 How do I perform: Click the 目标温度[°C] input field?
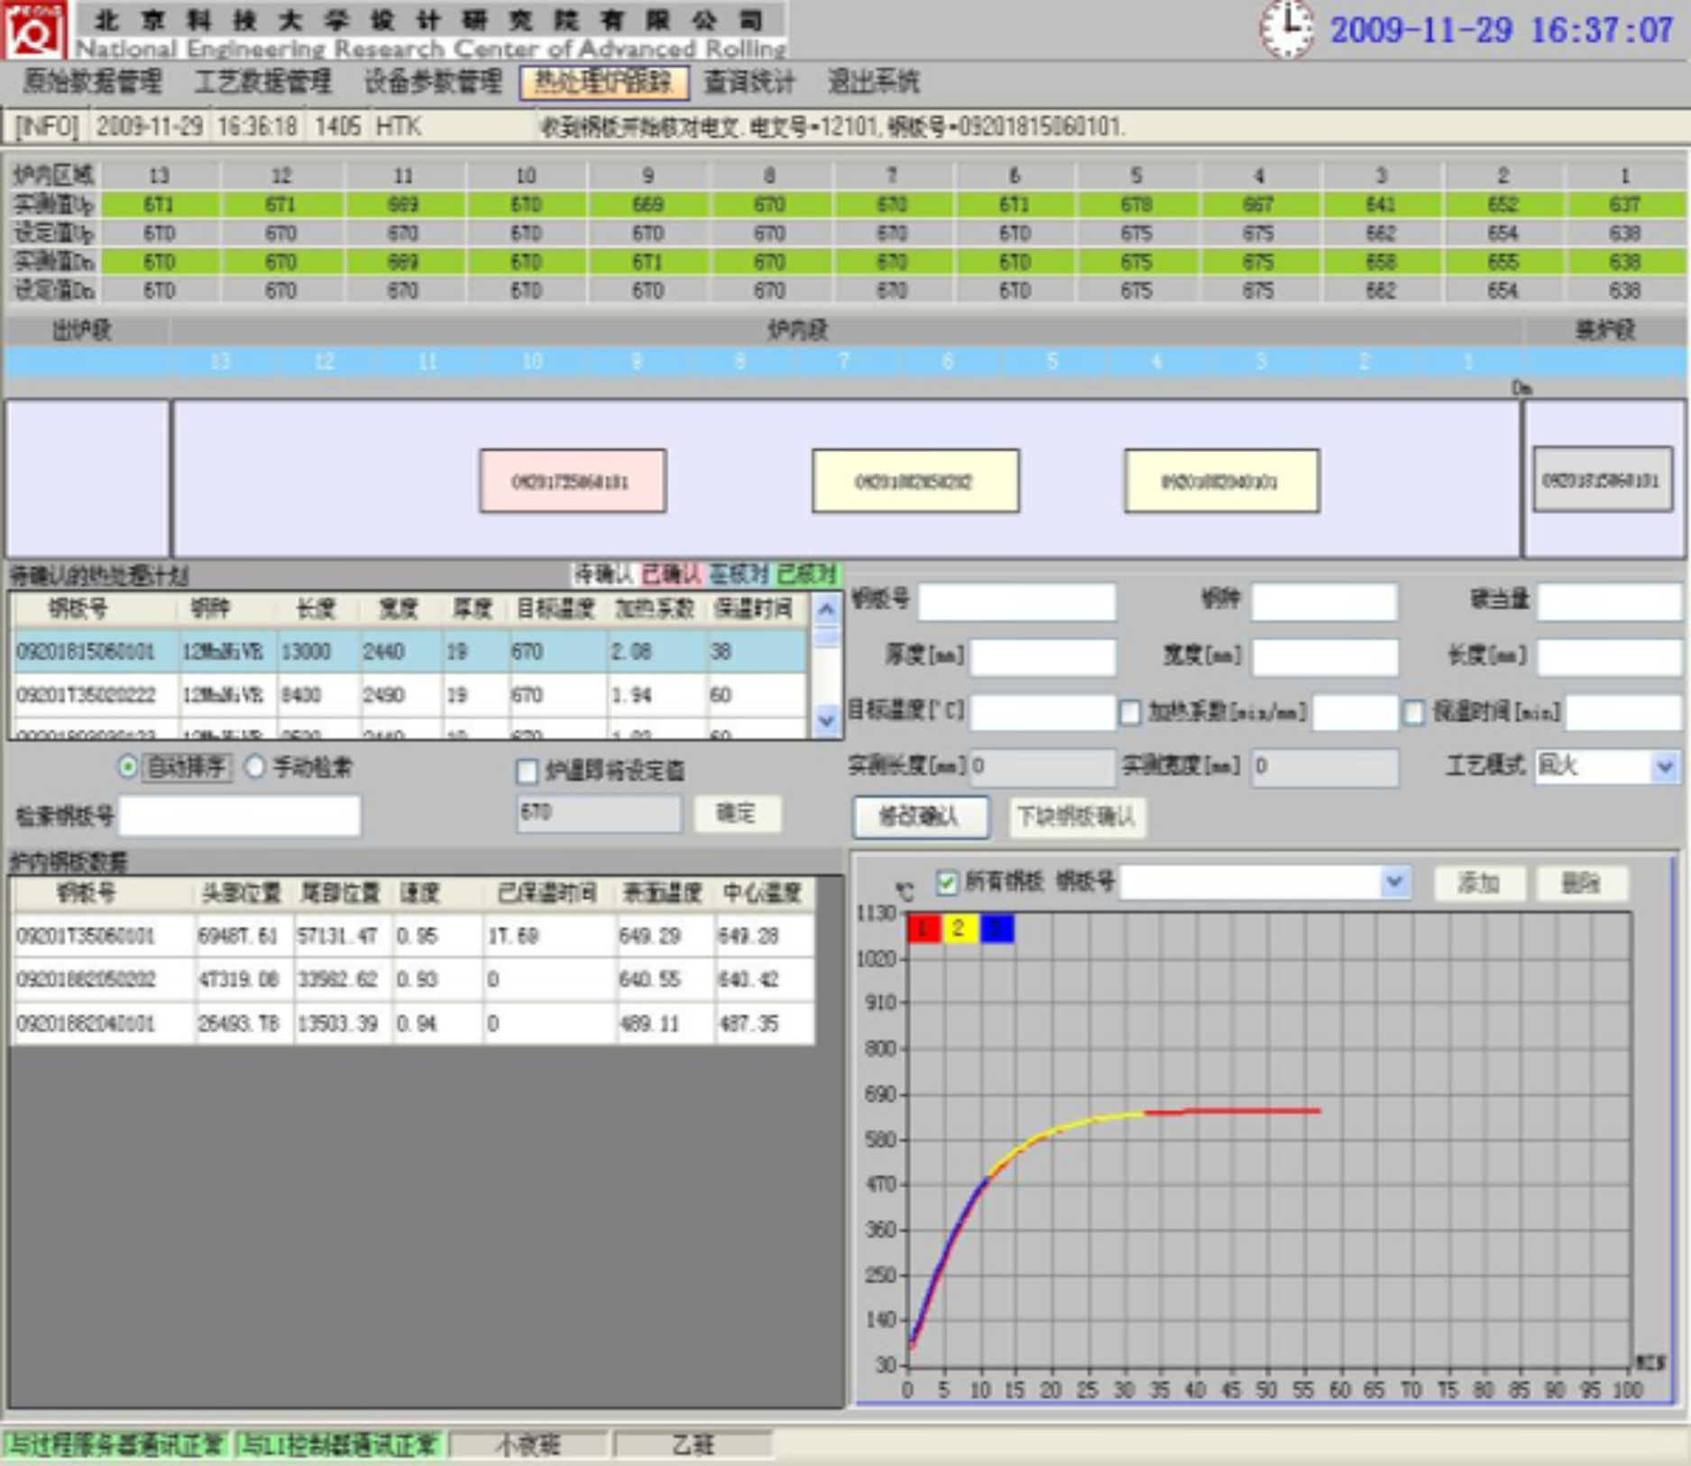1043,713
